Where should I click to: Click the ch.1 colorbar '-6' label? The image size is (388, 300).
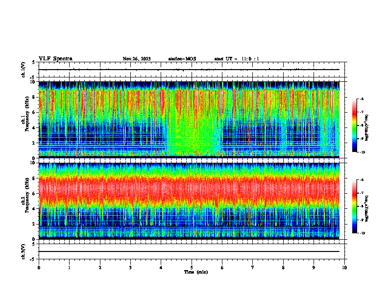click(x=362, y=99)
